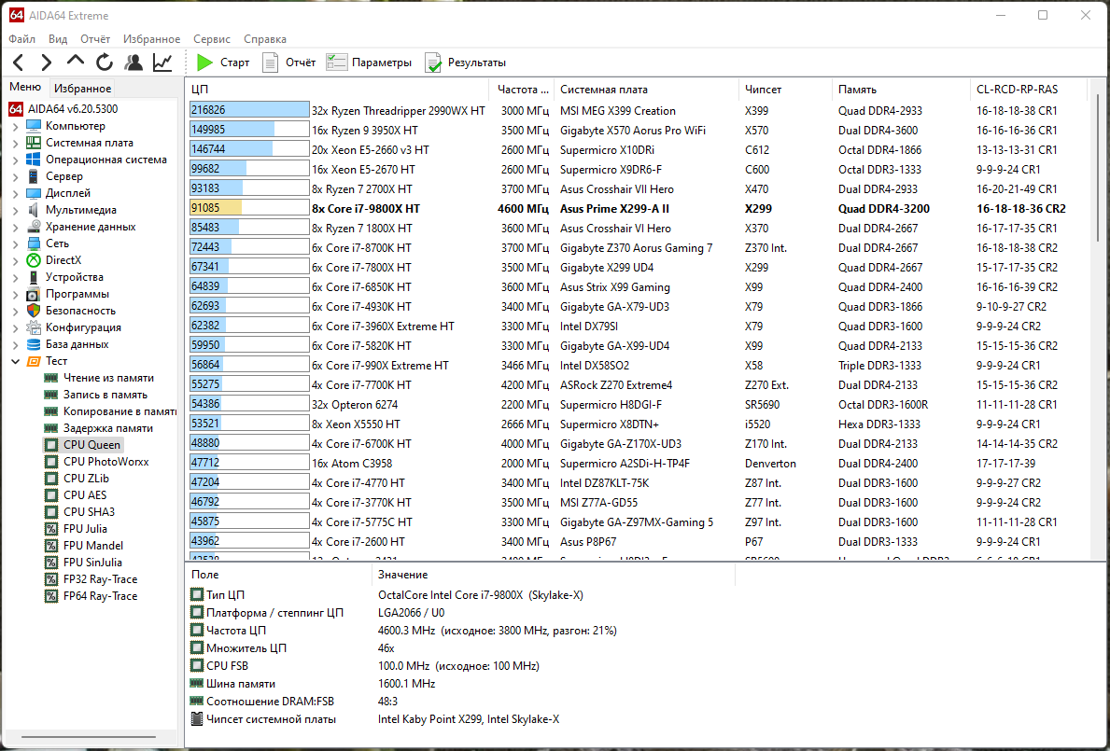Open Результаты toolbar button
The image size is (1110, 751).
465,63
